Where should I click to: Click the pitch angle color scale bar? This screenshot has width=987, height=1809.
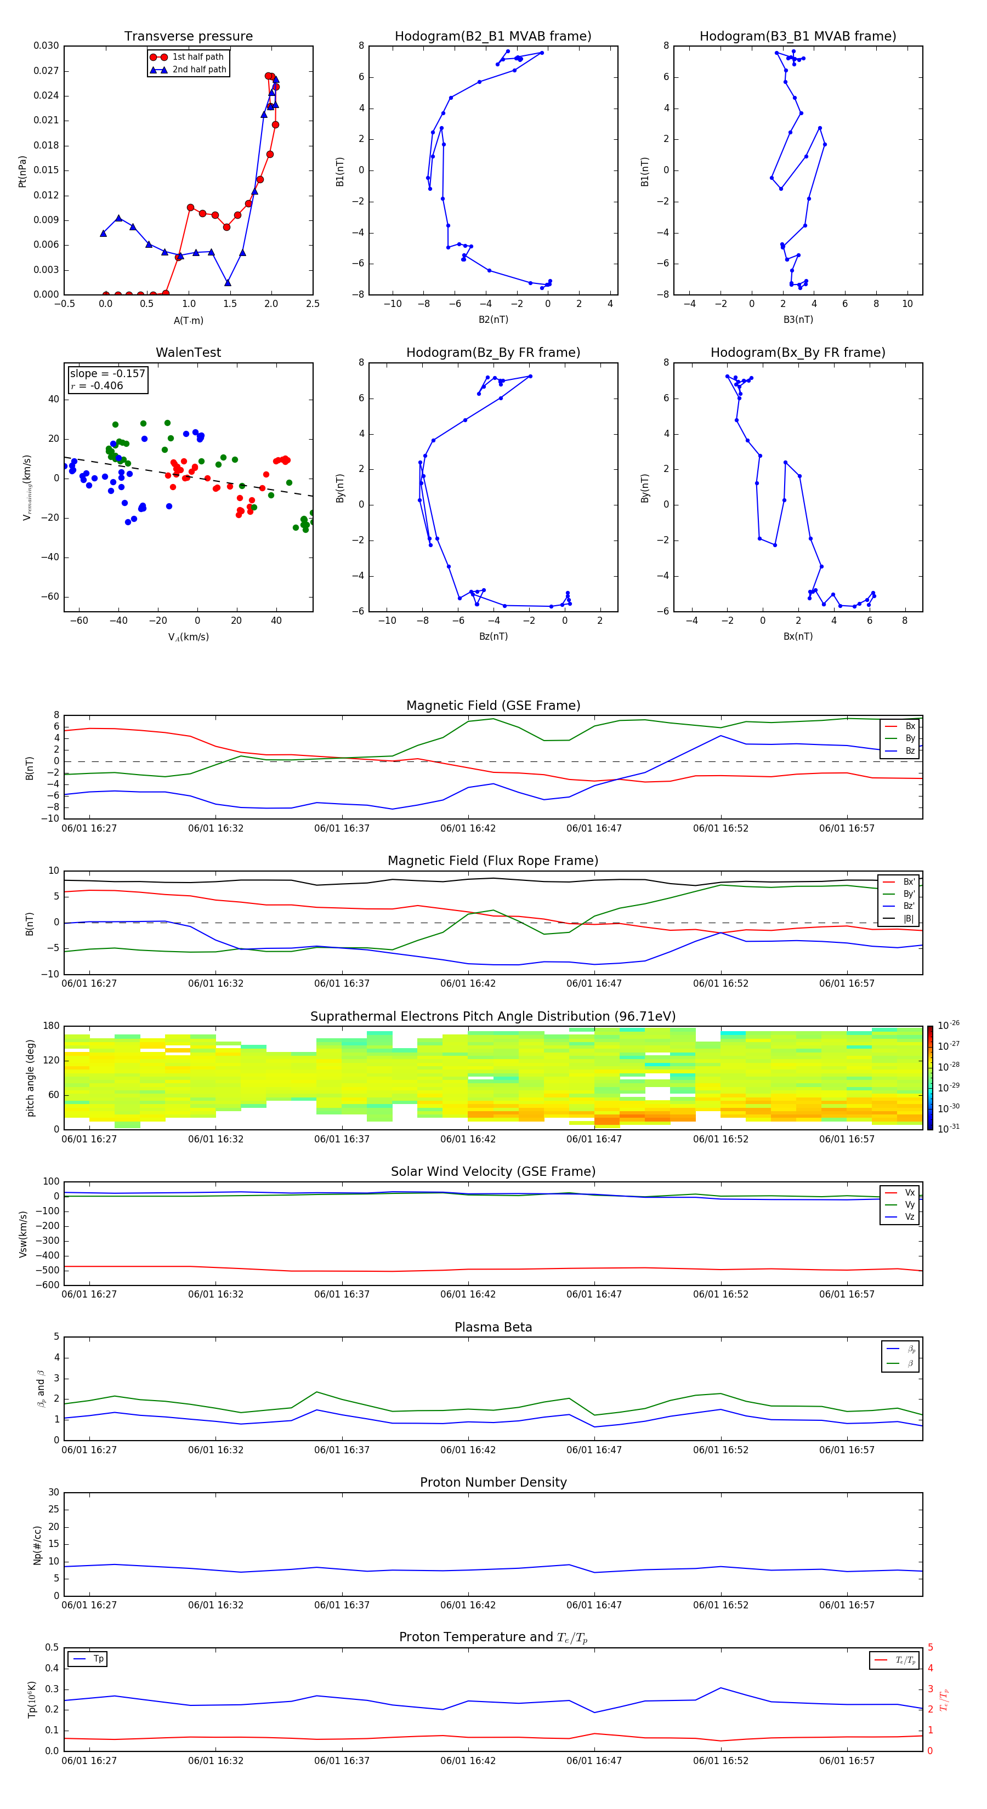pyautogui.click(x=929, y=1078)
